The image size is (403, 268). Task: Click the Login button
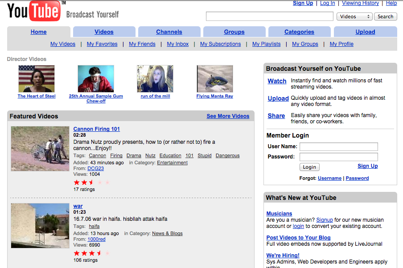[309, 167]
